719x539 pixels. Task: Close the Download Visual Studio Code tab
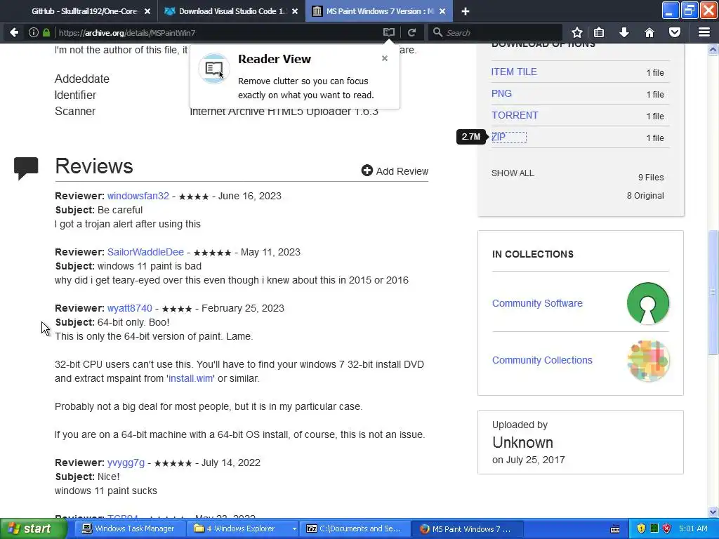[295, 11]
